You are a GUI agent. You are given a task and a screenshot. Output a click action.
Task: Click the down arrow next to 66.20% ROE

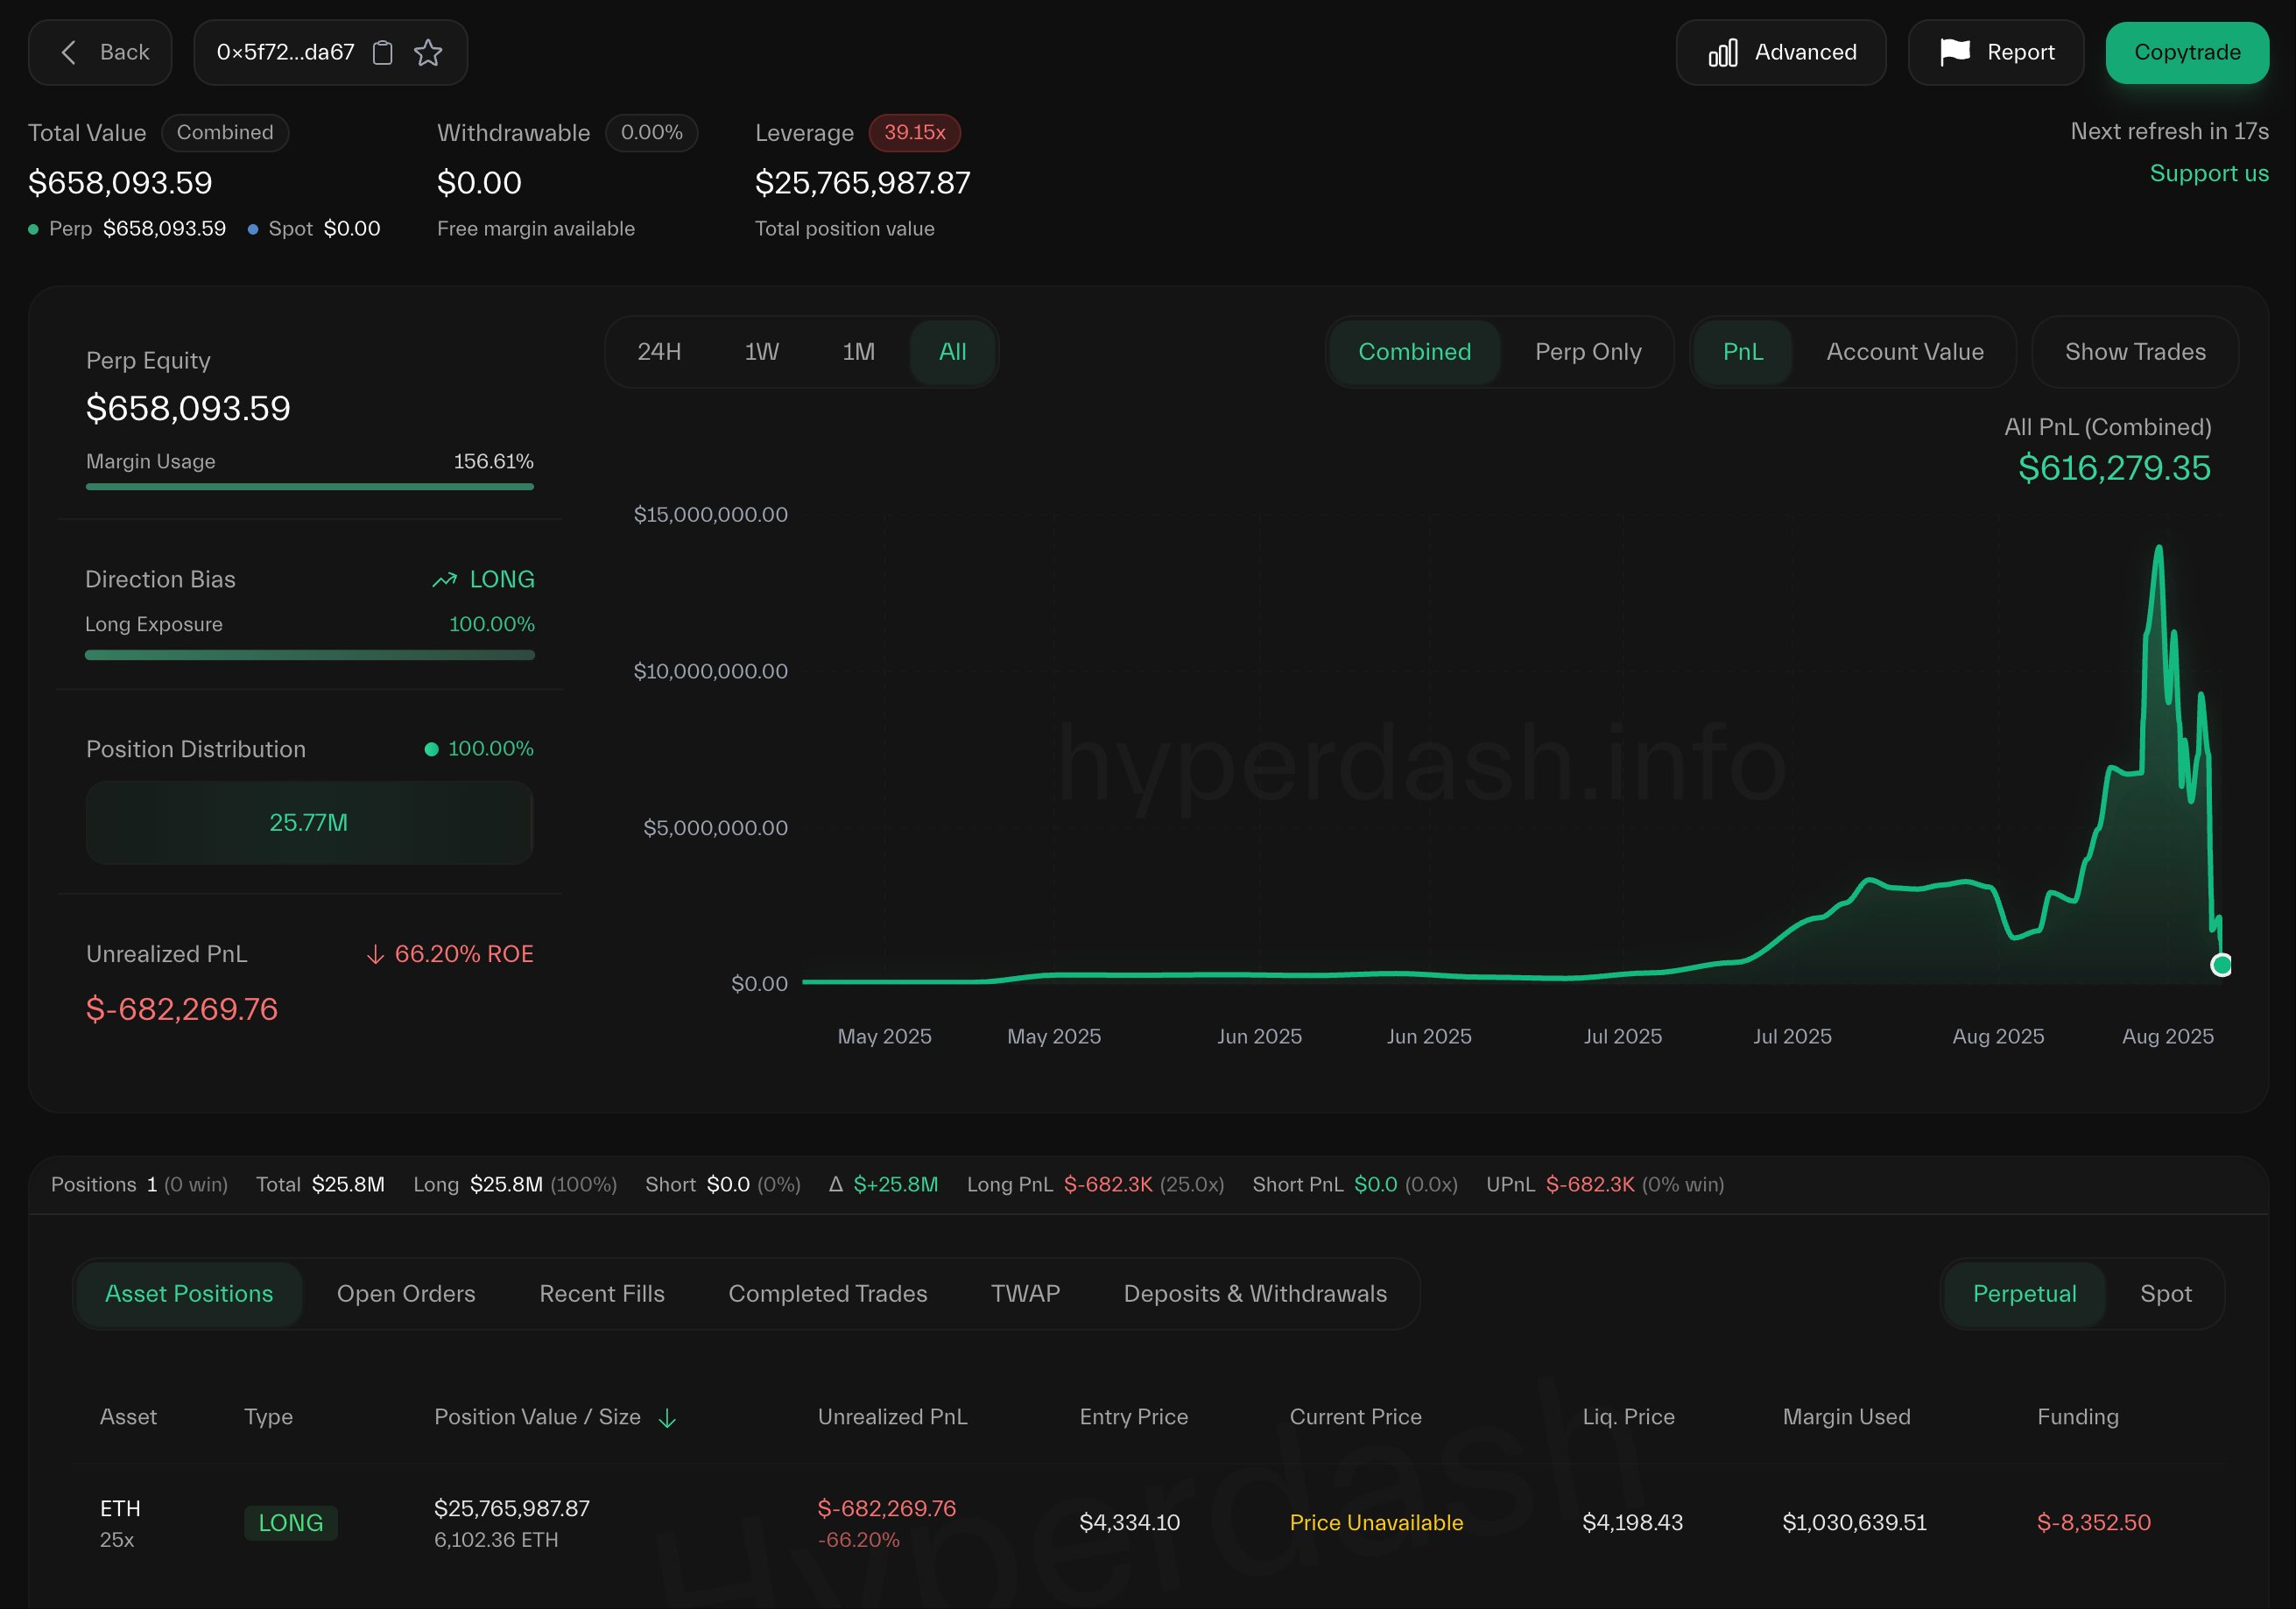coord(375,954)
